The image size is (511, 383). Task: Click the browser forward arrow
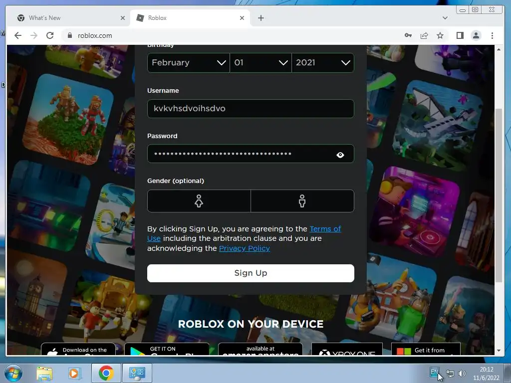(x=34, y=35)
